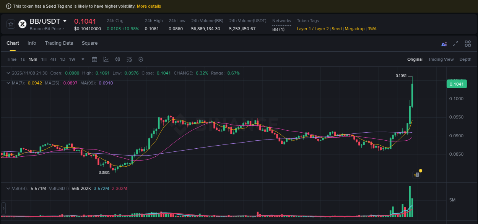
Task: Toggle favorite star for BB/USDT
Action: coord(10,24)
